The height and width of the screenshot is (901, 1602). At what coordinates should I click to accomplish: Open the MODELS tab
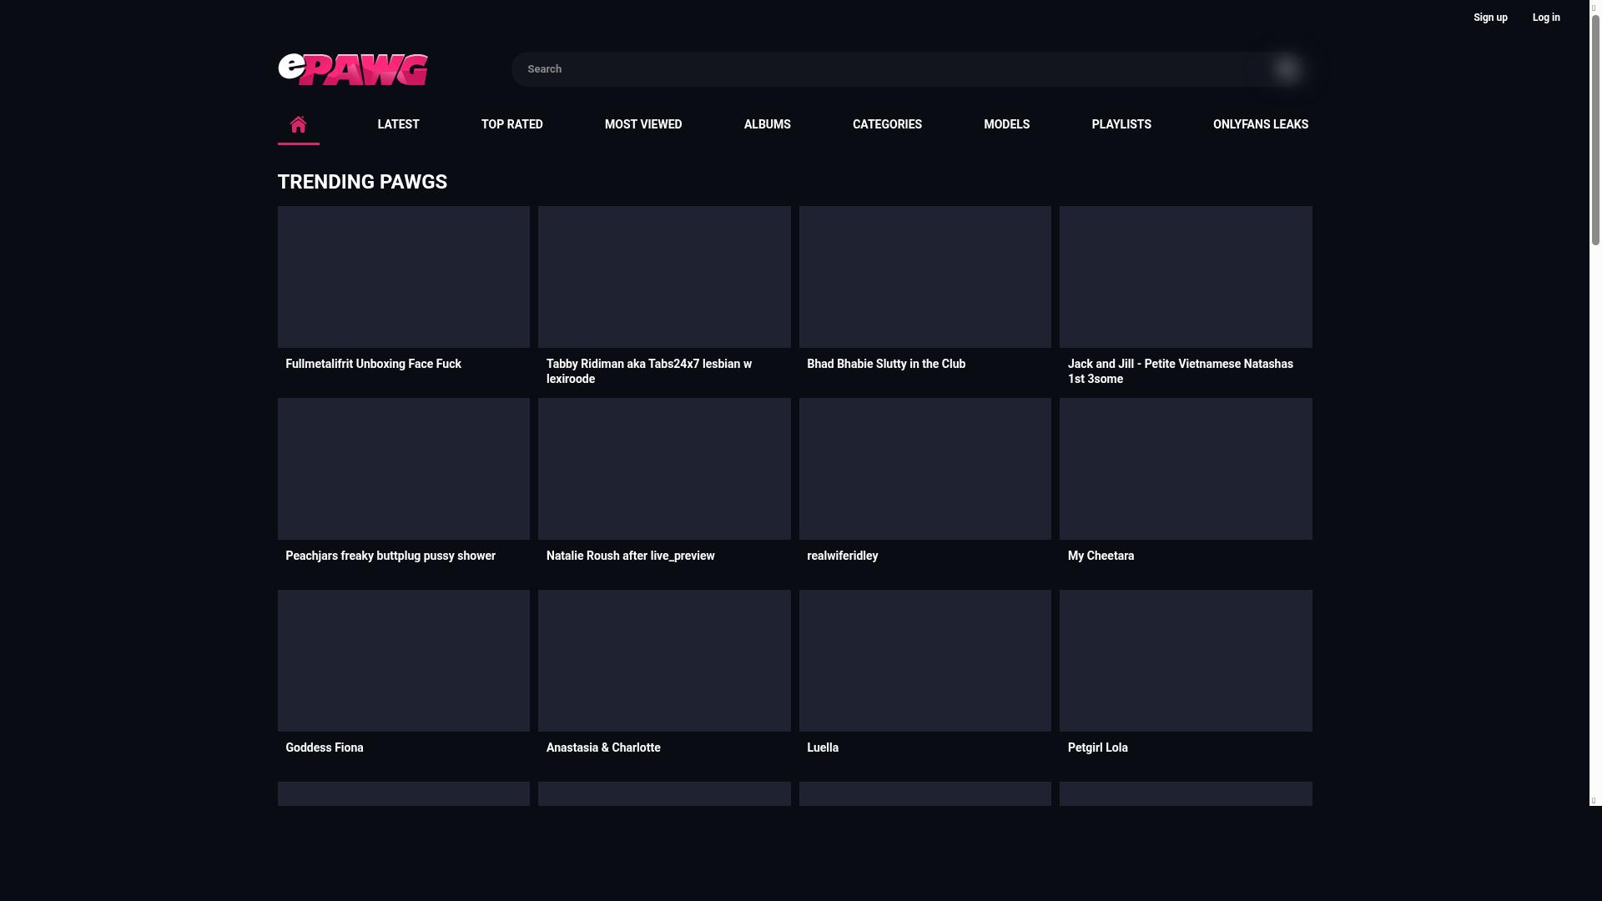click(1006, 124)
